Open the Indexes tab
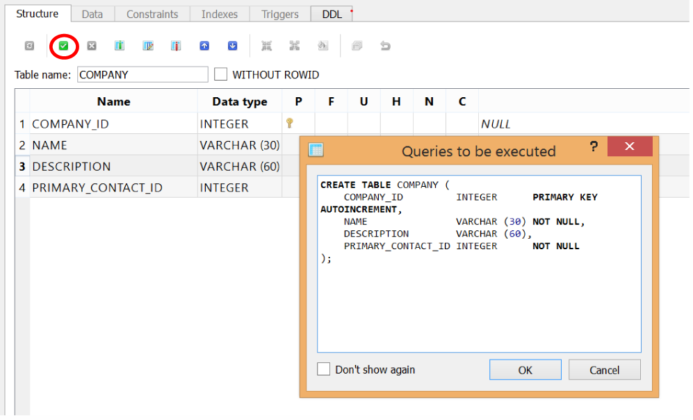Screen dimensions: 693x420 pyautogui.click(x=220, y=14)
